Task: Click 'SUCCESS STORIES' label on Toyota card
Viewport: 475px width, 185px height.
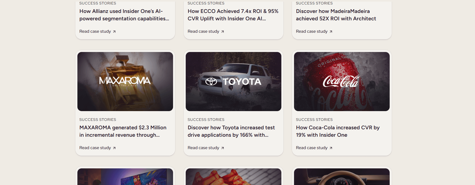Action: tap(206, 120)
